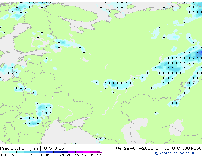202x156 pixels.
Task: Click the legend scale label '25'
Action: [x=62, y=155]
